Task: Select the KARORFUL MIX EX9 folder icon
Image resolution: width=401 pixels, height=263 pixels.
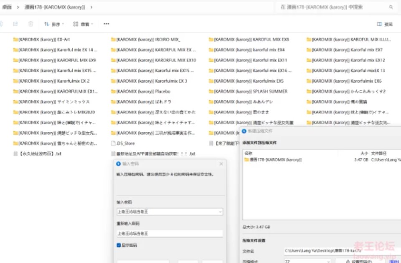Action: pos(15,60)
